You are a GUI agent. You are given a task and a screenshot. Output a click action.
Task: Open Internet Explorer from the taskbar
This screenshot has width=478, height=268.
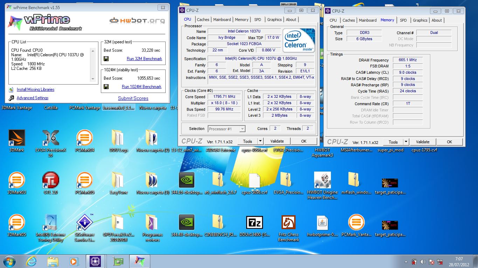point(32,261)
